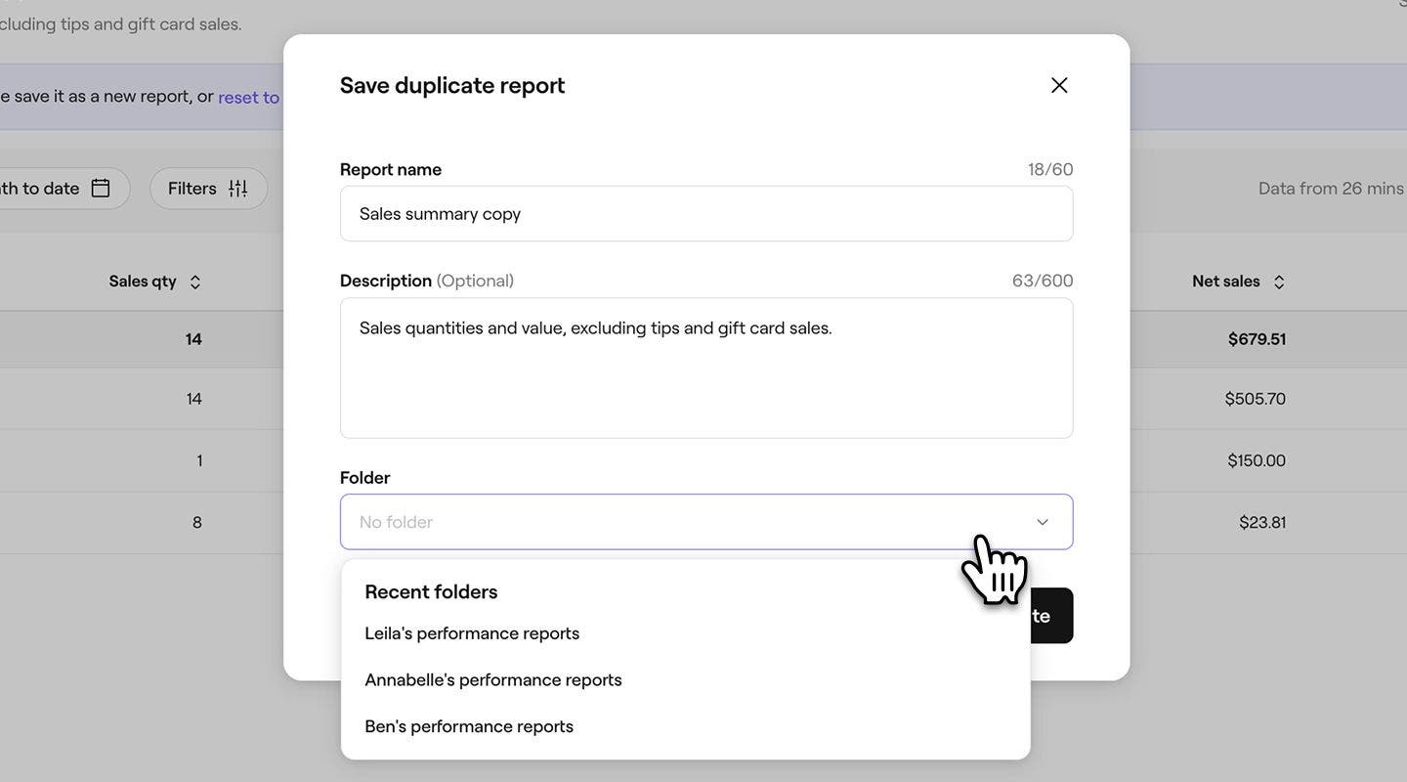1407x782 pixels.
Task: Open the Filters button
Action: point(208,188)
